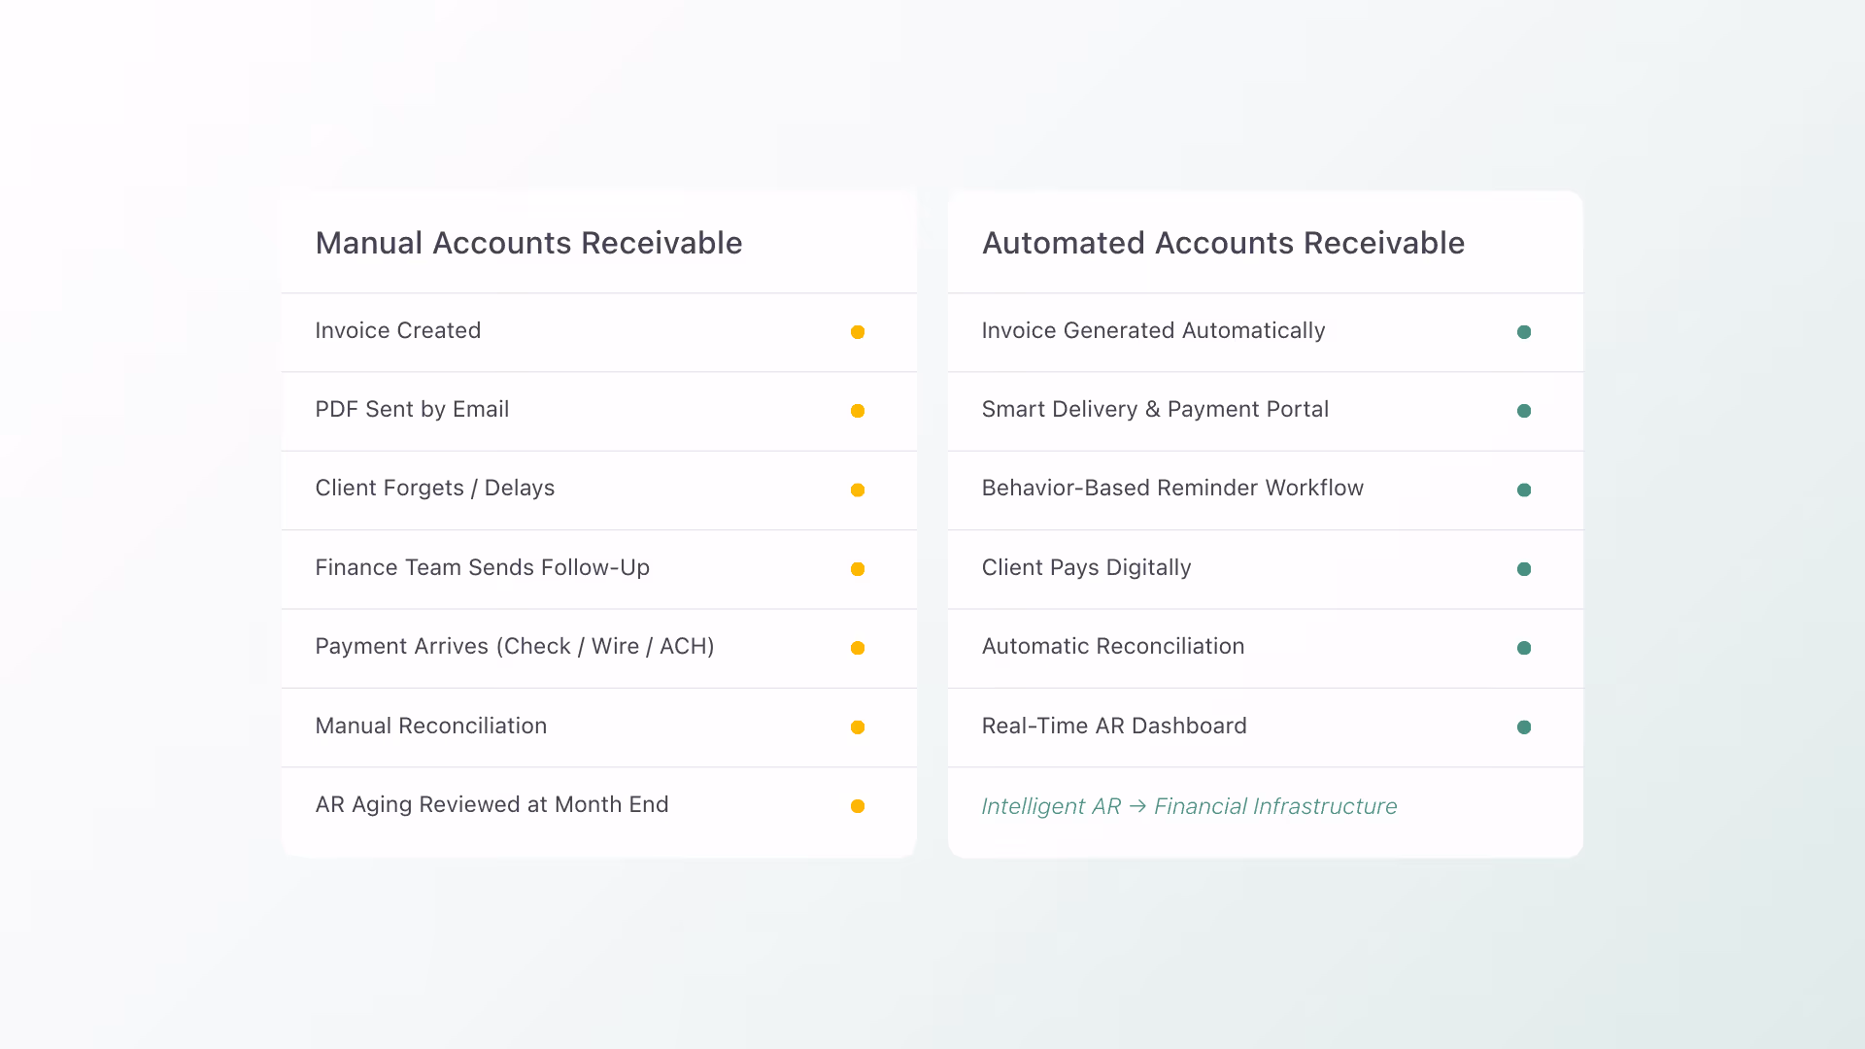Viewport: 1865px width, 1049px height.
Task: Click green dot beside Behavior-Based Reminder Workflow
Action: (1524, 491)
